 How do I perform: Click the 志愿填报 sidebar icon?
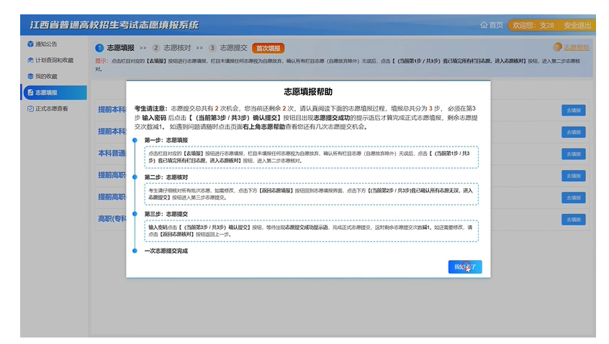coord(30,93)
